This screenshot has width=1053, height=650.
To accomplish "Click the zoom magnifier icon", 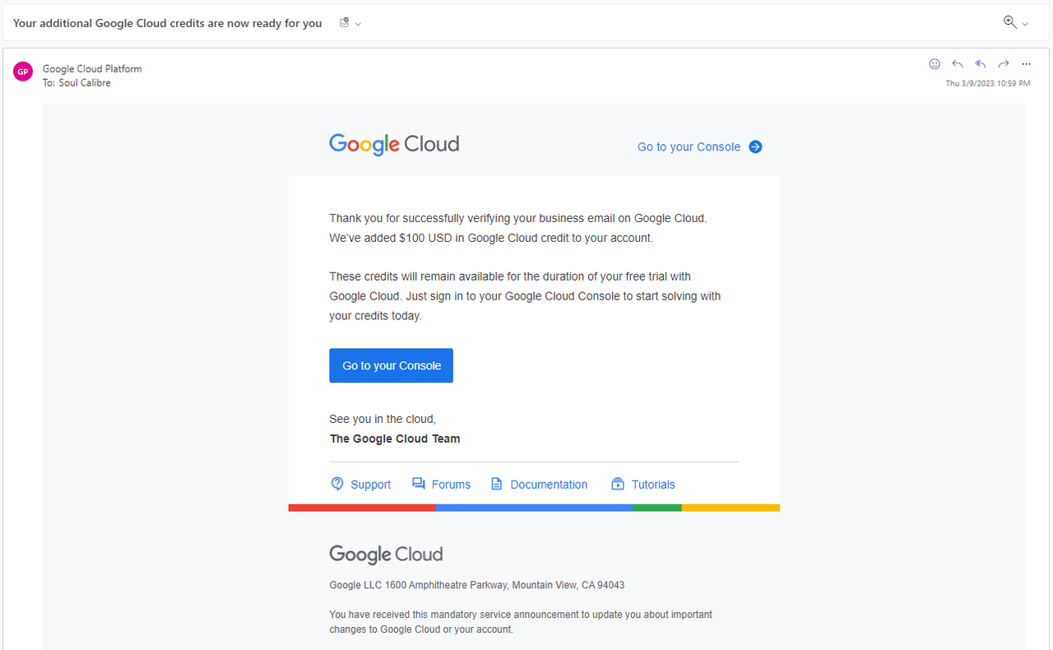I will [1010, 22].
